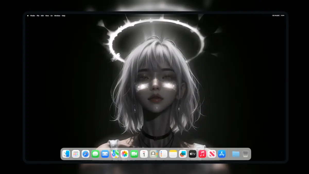Launch the Music app
309x174 pixels.
pyautogui.click(x=202, y=154)
